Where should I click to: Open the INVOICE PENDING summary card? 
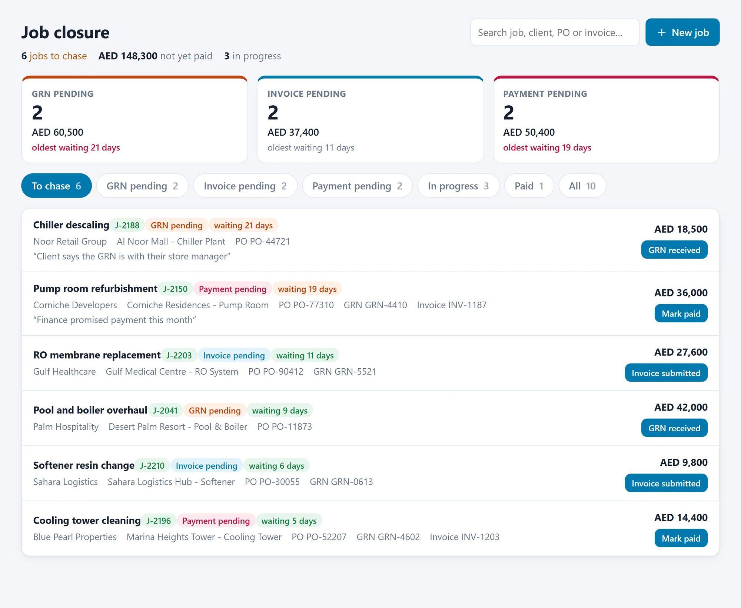(370, 119)
